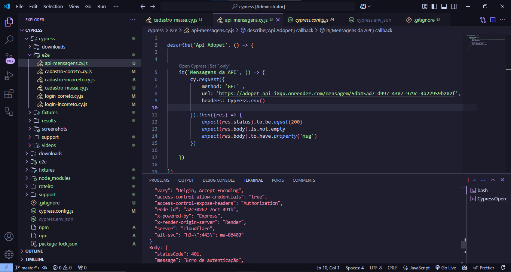Open Customize Layout icon in title bar
Screen dimensions: 511x272
pyautogui.click(x=425, y=6)
